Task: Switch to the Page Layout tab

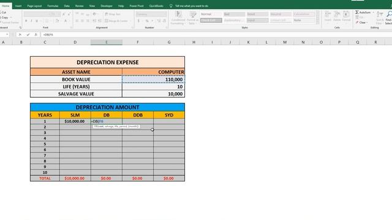Action: point(34,5)
